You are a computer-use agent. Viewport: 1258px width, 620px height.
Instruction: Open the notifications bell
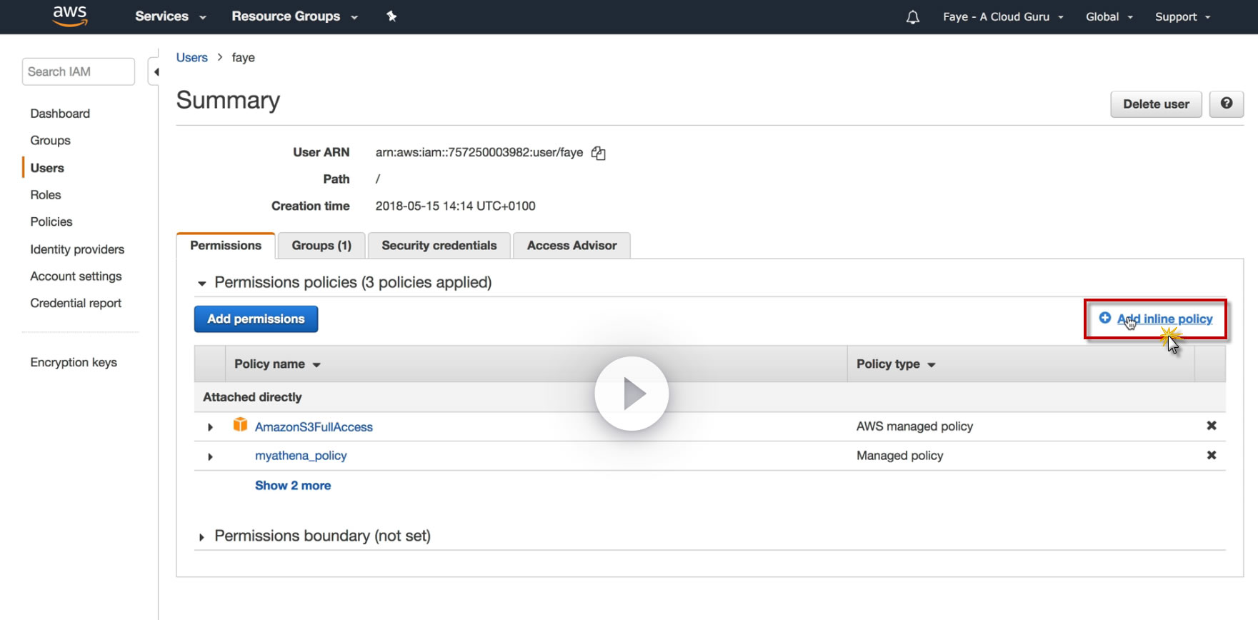point(912,17)
